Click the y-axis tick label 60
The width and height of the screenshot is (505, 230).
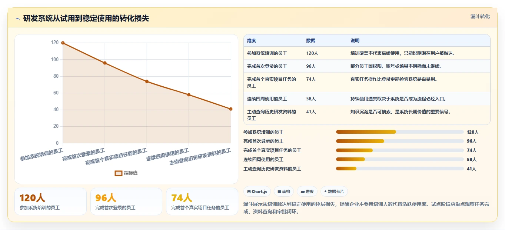[x=56, y=93]
